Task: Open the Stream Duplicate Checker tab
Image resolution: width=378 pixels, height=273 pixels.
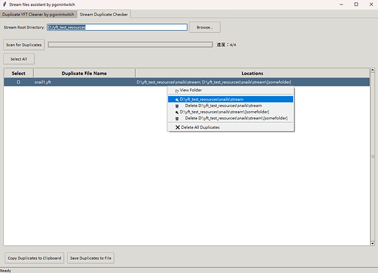Action: 104,15
